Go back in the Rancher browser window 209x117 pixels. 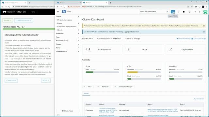[x=57, y=6]
